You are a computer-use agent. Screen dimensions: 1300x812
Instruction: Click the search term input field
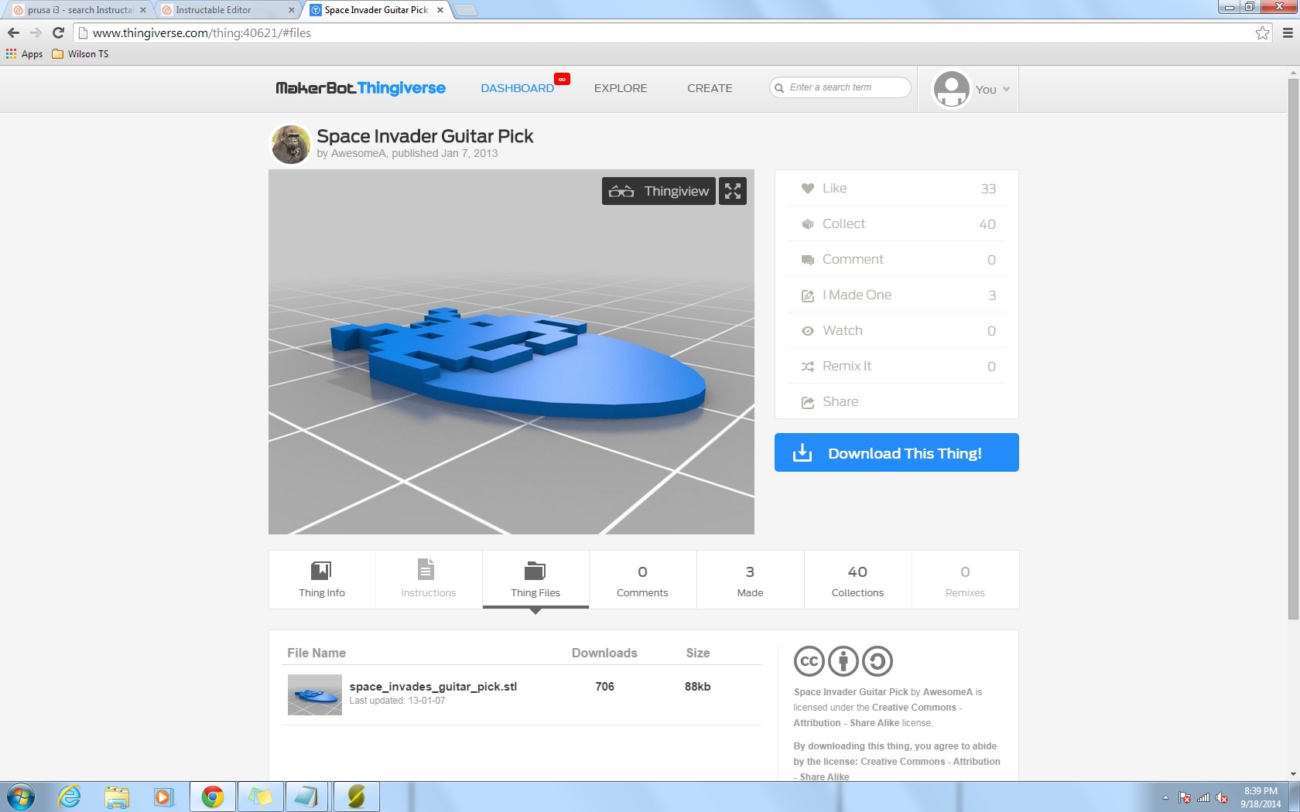840,87
